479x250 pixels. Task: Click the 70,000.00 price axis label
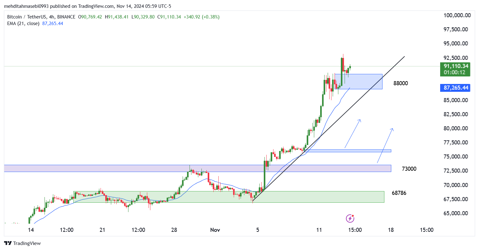pyautogui.click(x=456, y=185)
